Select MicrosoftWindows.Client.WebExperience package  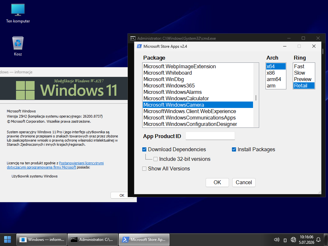198,111
